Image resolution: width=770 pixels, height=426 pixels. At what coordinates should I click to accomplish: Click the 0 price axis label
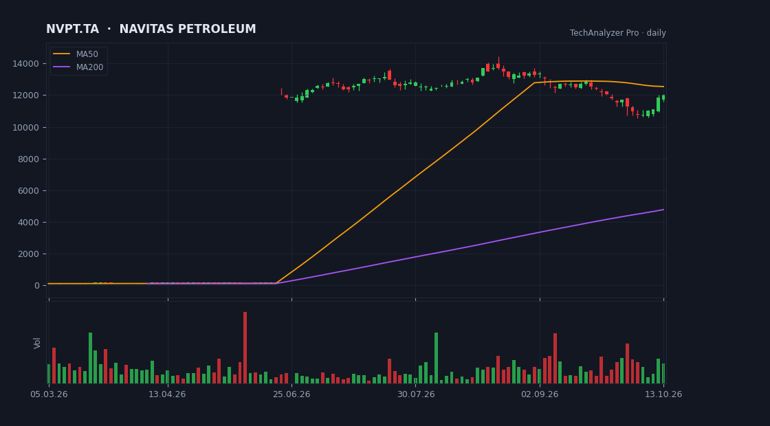[x=37, y=286]
